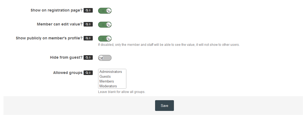Click search badge next to Member can edit value
Image resolution: width=304 pixels, height=116 pixels.
pyautogui.click(x=88, y=24)
